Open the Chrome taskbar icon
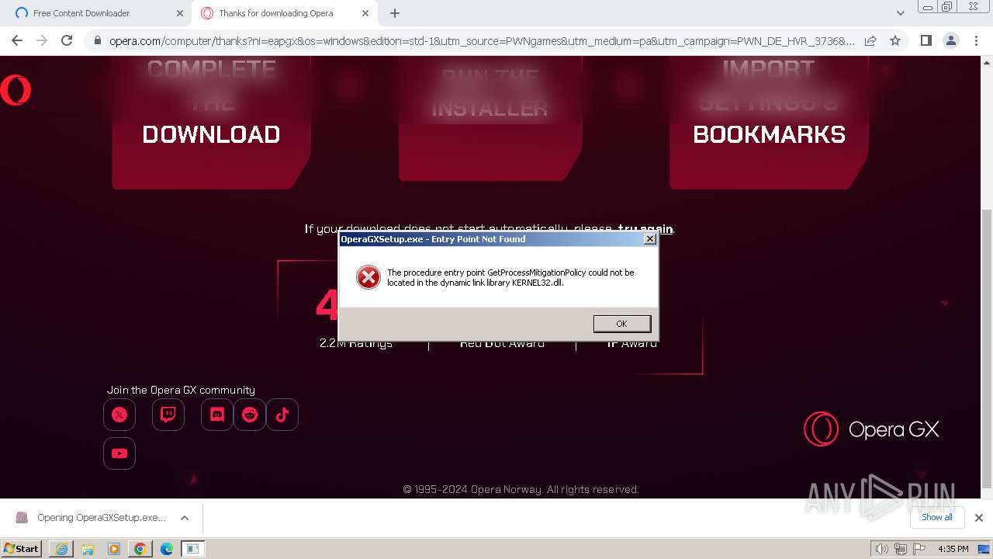The height and width of the screenshot is (559, 993). [x=140, y=549]
